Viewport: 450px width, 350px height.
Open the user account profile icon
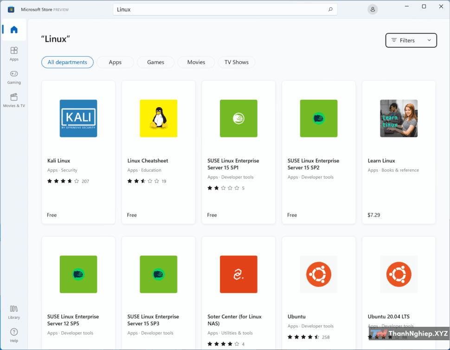tap(373, 9)
